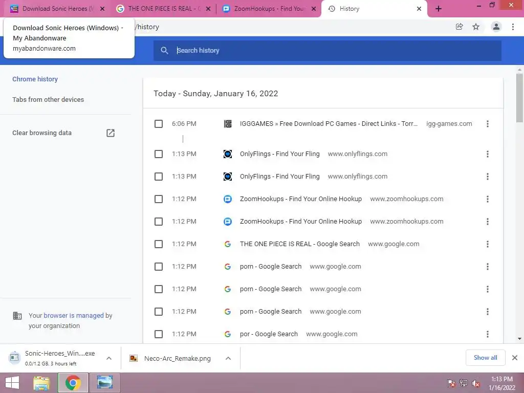Tick the checkbox for THE ONE PIECE IS REAL entry

pos(159,244)
